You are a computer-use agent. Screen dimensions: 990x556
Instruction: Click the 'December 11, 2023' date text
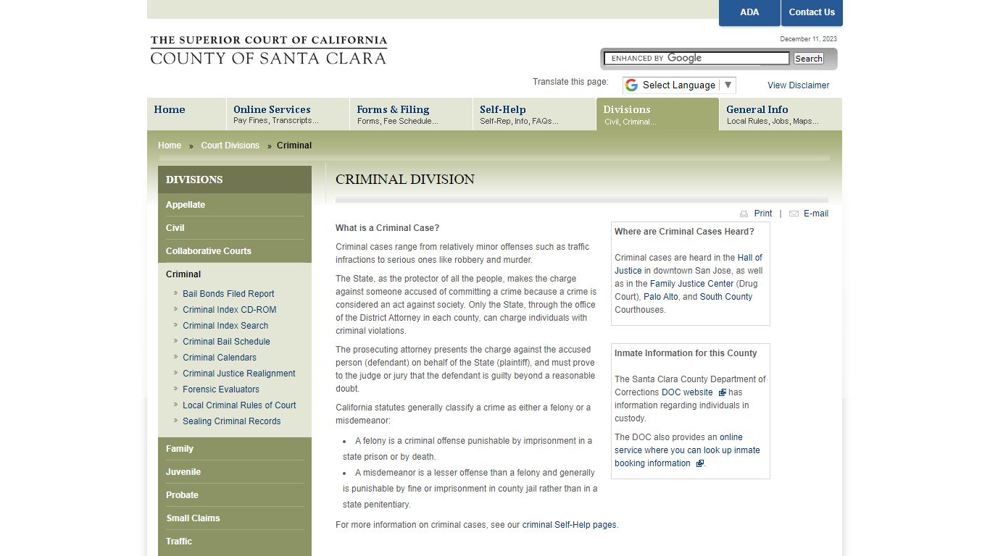808,39
